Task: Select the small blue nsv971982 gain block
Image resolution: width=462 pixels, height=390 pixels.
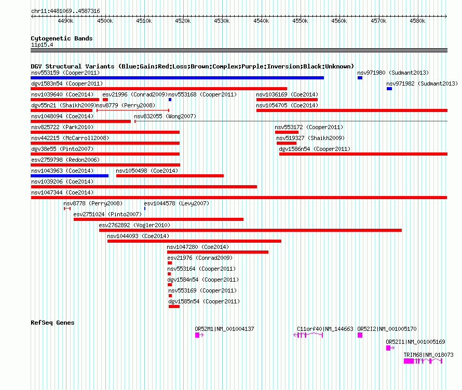Action: [x=389, y=89]
